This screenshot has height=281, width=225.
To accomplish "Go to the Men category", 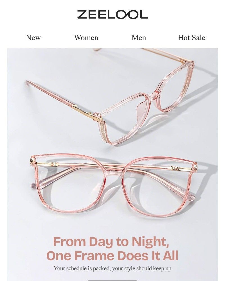I will 139,38.
